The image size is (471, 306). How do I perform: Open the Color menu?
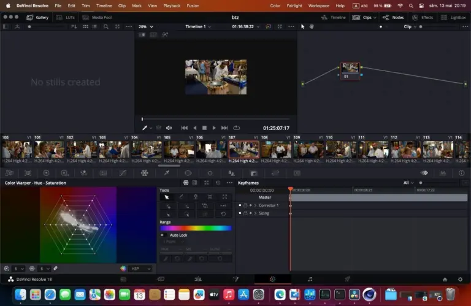pos(275,6)
